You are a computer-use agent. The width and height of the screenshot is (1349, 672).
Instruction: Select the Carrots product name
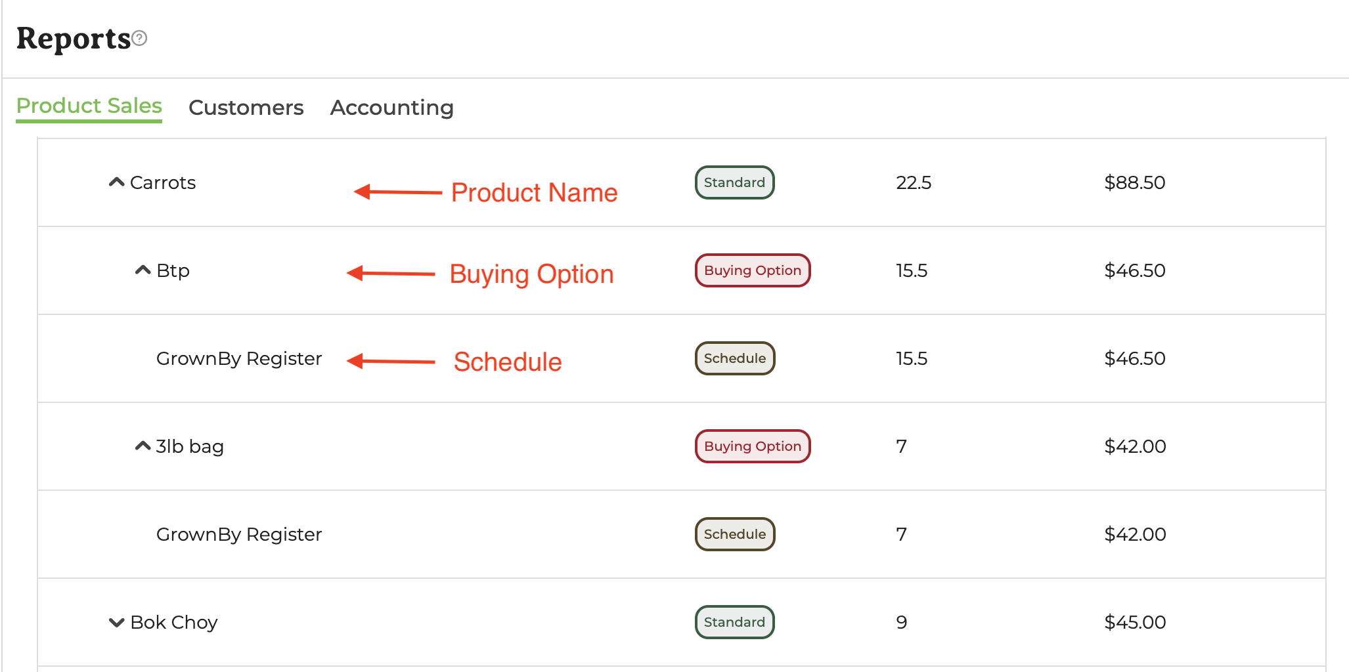[163, 182]
